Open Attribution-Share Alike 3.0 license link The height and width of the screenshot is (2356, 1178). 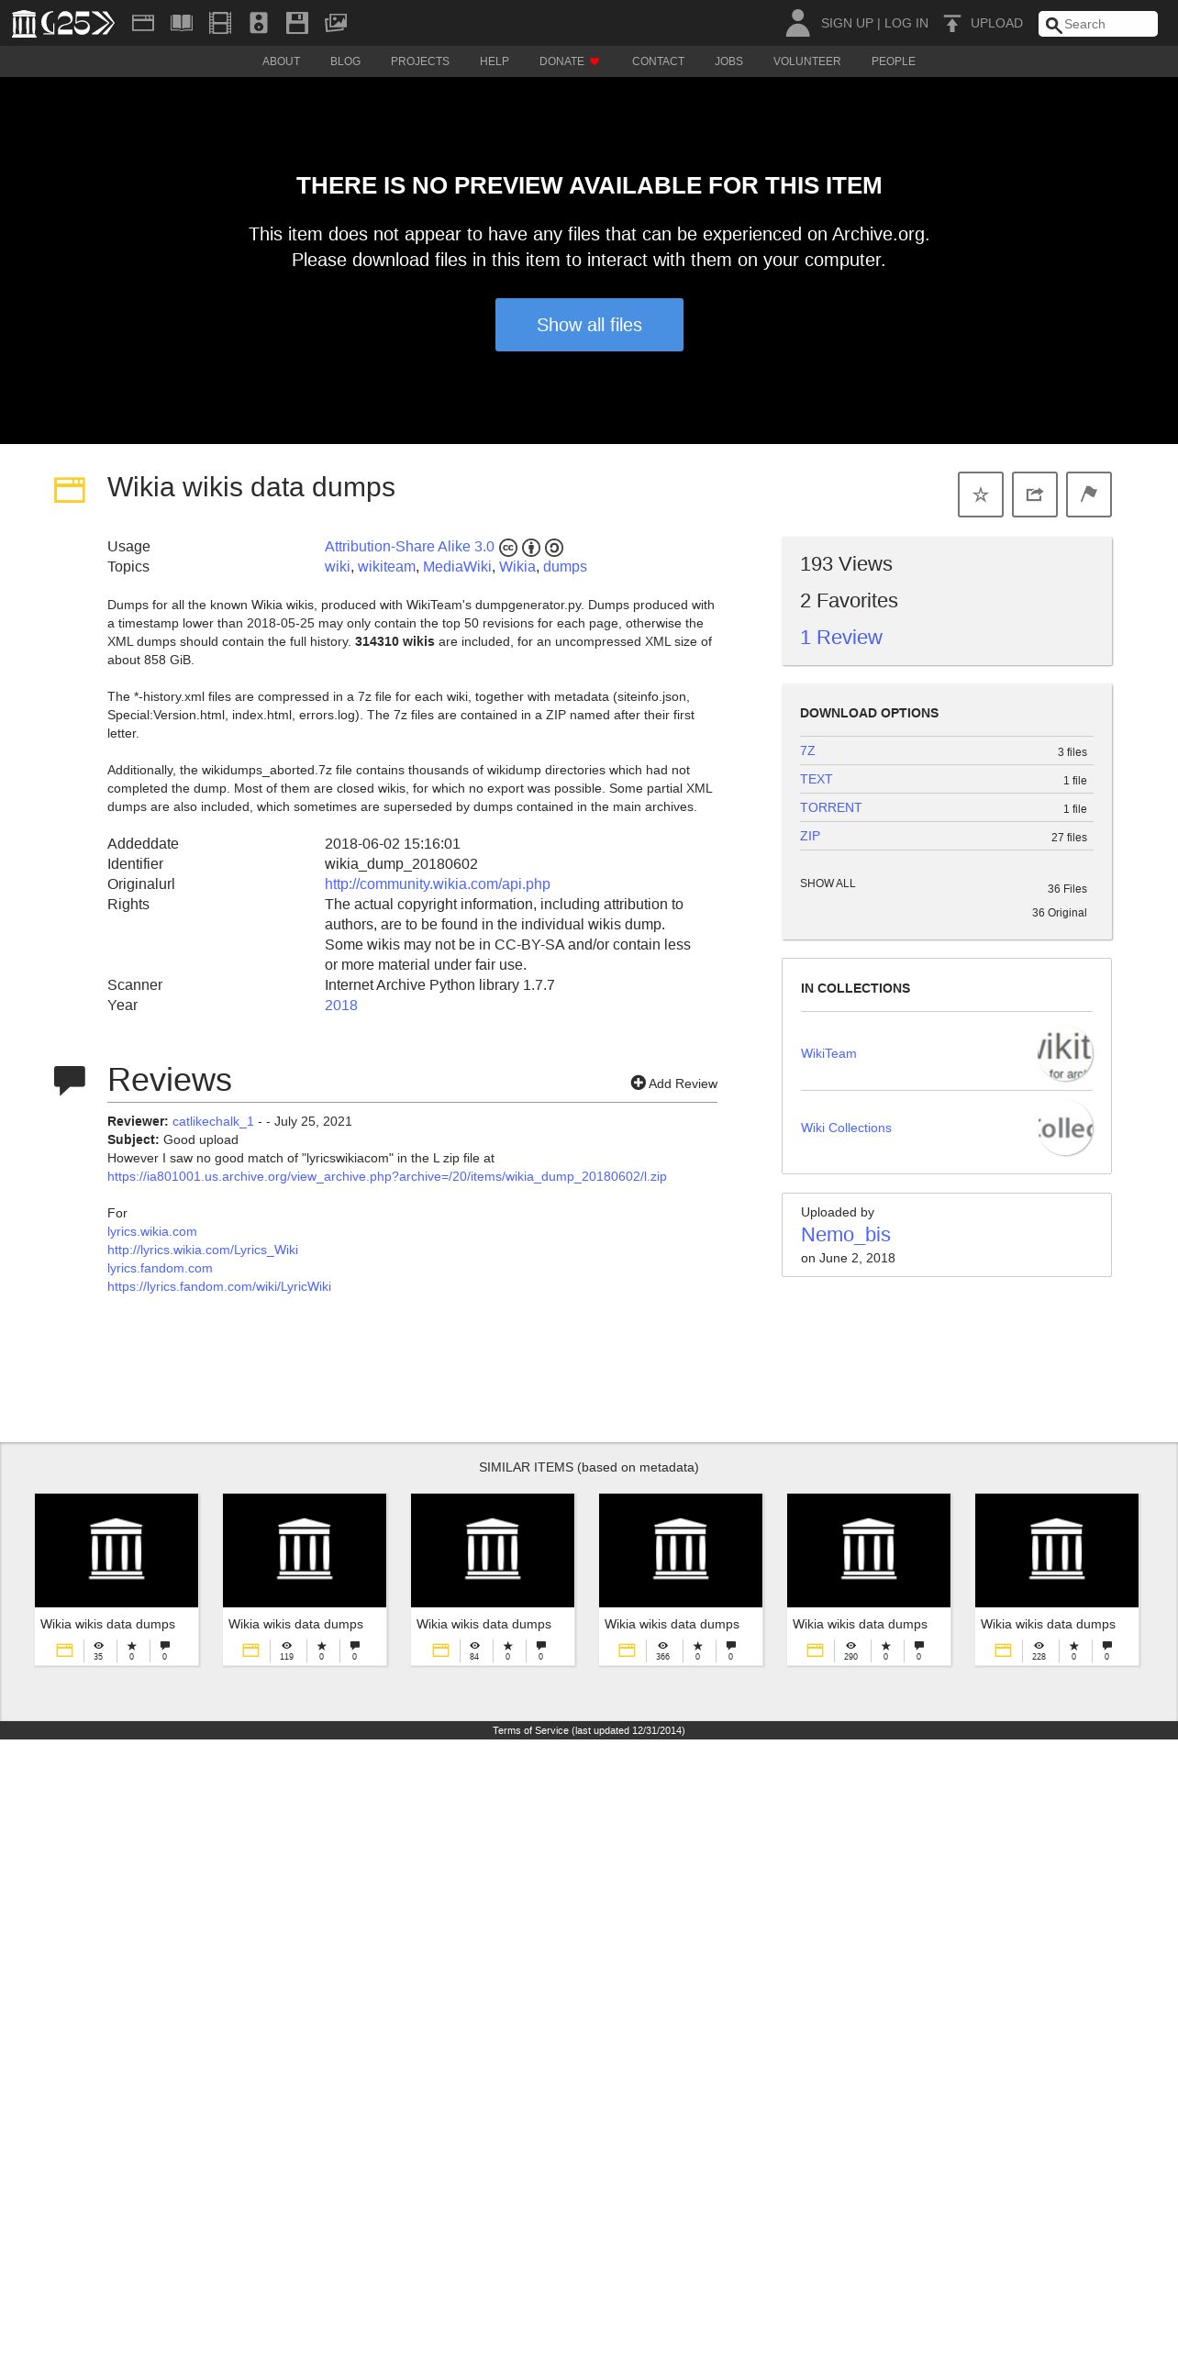coord(409,547)
